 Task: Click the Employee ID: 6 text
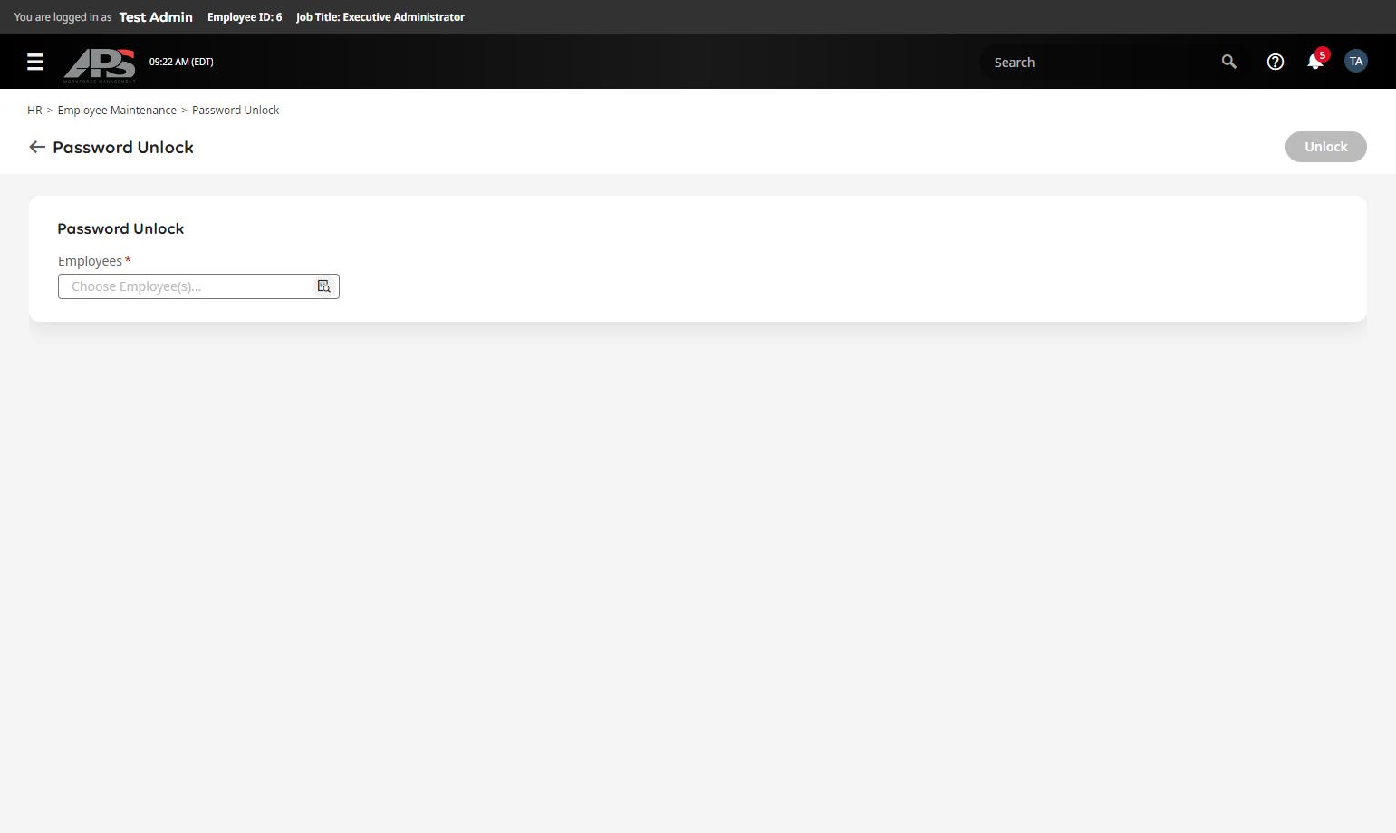245,17
